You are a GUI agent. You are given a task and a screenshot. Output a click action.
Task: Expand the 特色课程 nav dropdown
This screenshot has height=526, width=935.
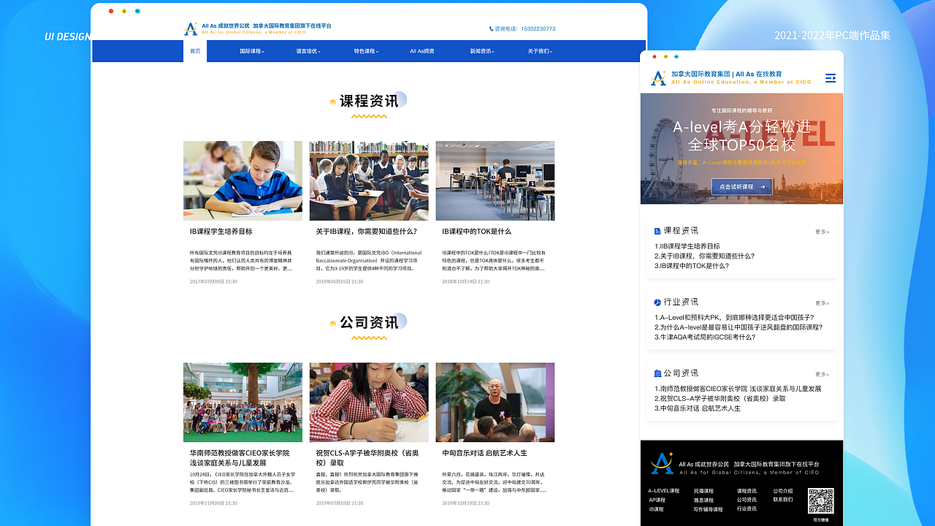pyautogui.click(x=366, y=51)
